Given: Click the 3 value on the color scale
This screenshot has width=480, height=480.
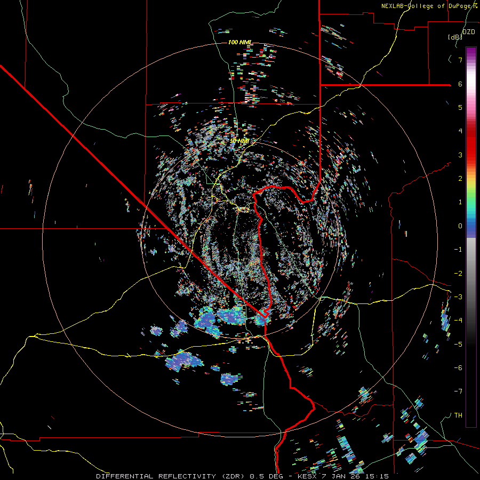Looking at the screenshot, I should pos(460,155).
